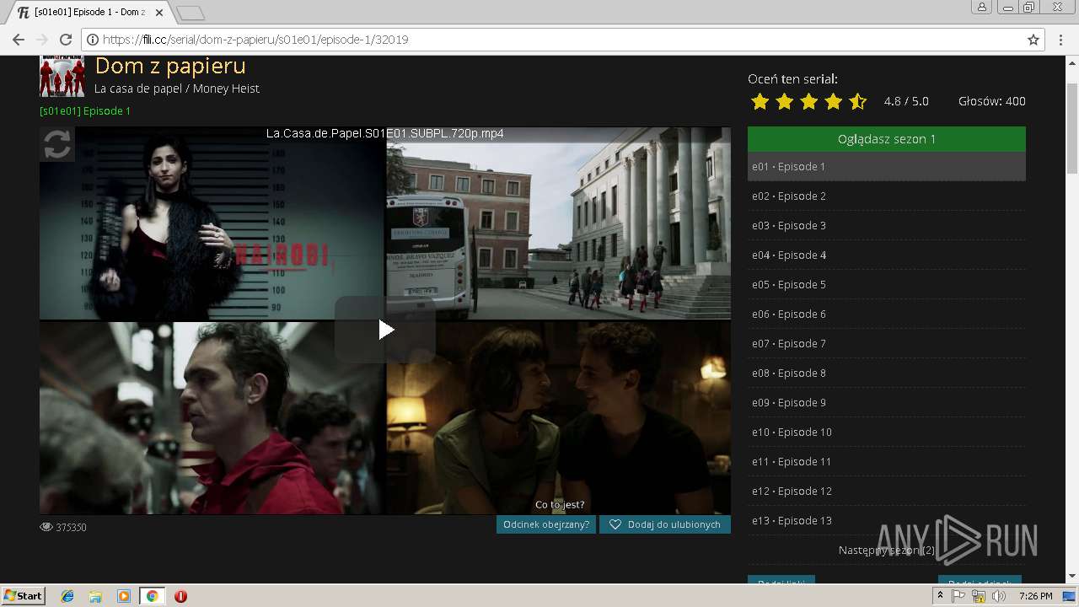1079x607 pixels.
Task: Rate the series four stars
Action: (833, 101)
